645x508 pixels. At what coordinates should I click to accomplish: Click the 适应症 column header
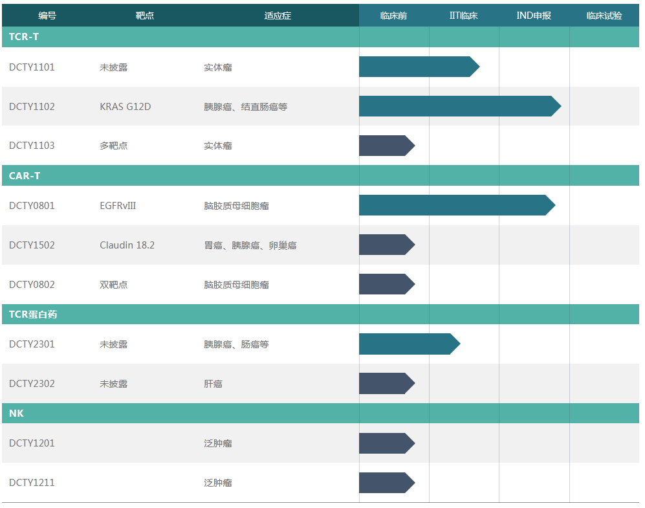[278, 16]
